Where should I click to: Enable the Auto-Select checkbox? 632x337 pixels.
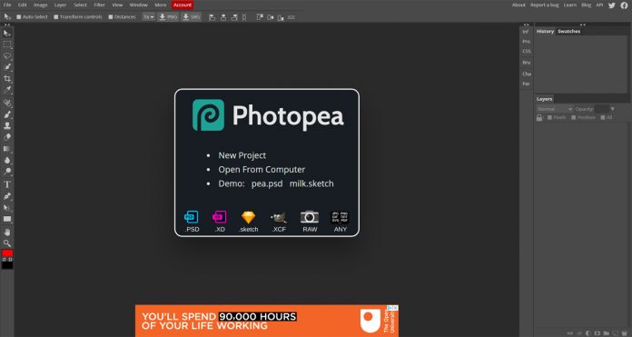(x=18, y=17)
